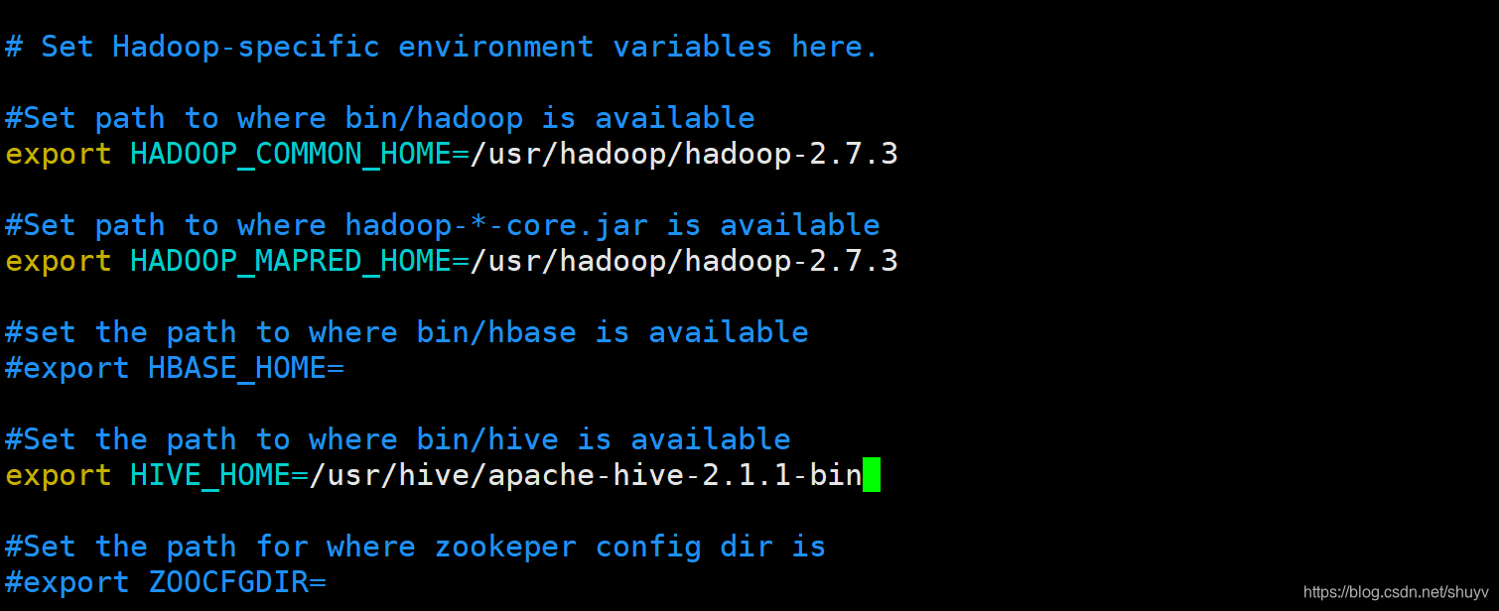Click the comment "#Set path to where bin/hadoop is available"
The height and width of the screenshot is (611, 1499).
(x=380, y=118)
